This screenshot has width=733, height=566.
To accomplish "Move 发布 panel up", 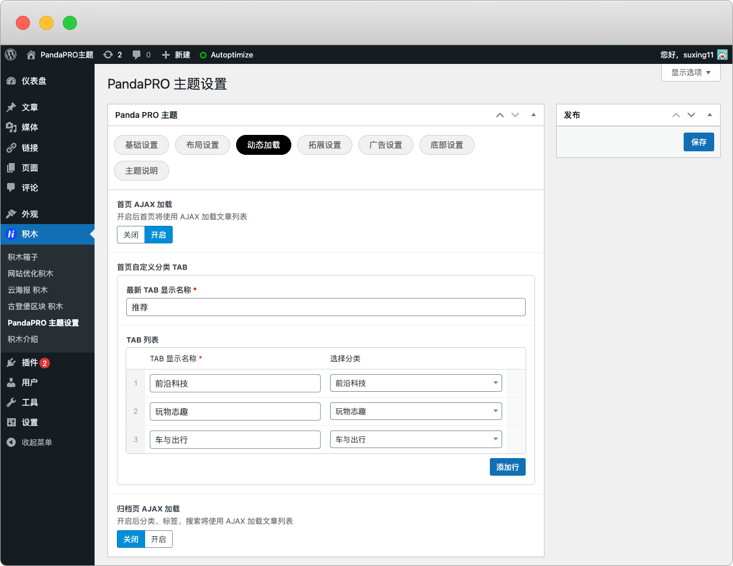I will coord(676,115).
